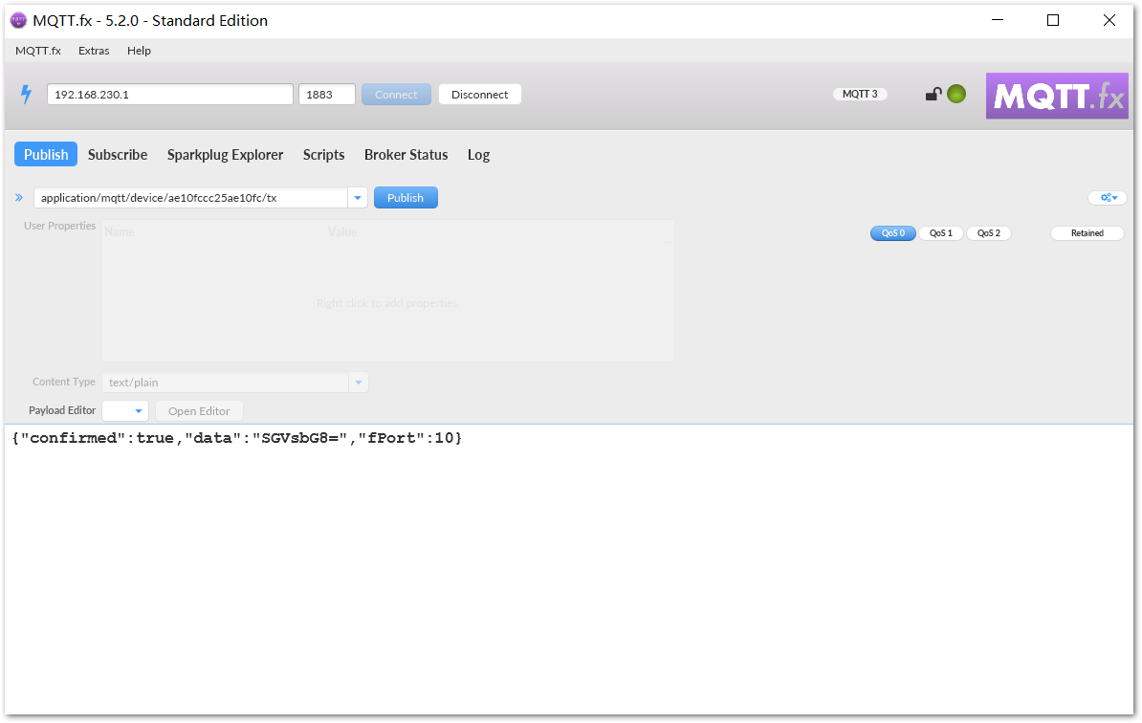Maximize the MQTT.fx window
This screenshot has height=723, width=1142.
point(1053,20)
